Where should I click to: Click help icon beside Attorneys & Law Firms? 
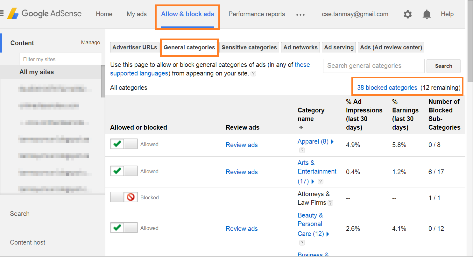click(330, 203)
